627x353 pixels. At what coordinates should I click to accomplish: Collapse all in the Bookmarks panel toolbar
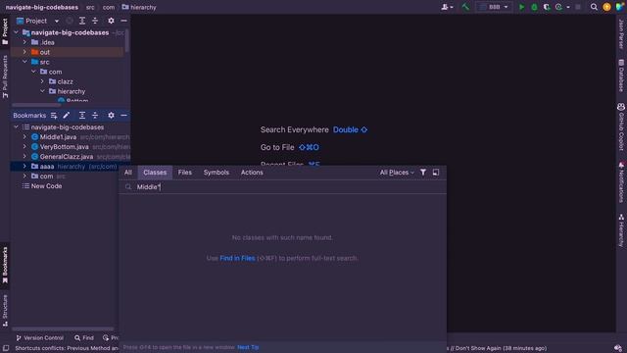(x=95, y=116)
